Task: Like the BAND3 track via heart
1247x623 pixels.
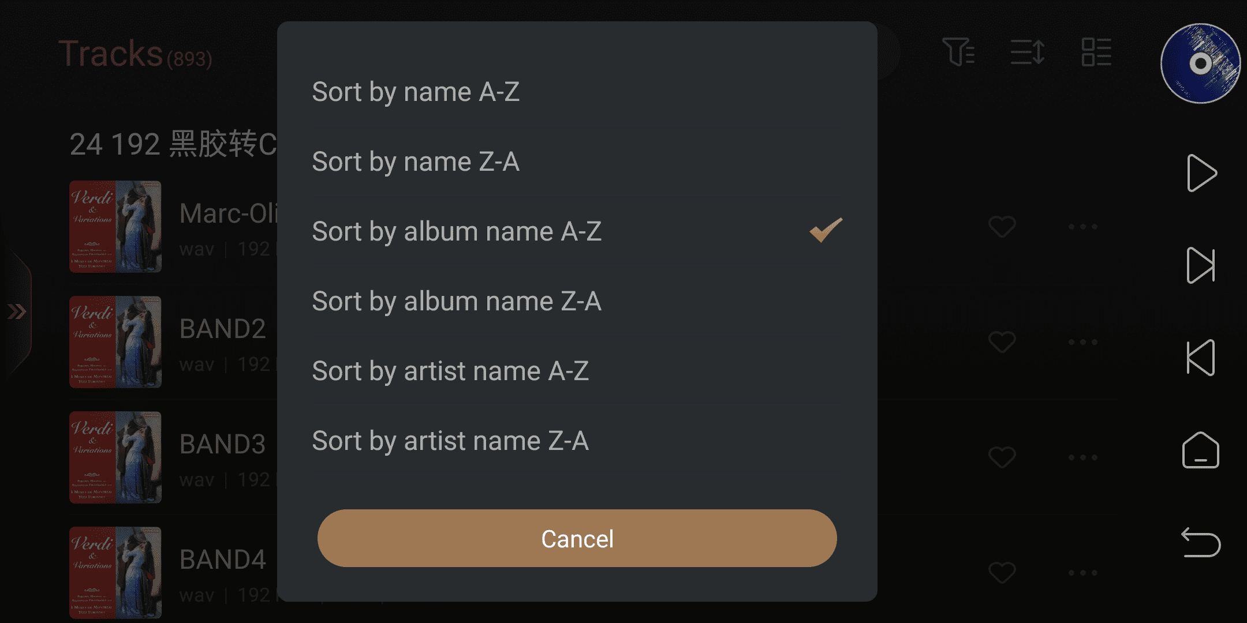Action: tap(1002, 457)
